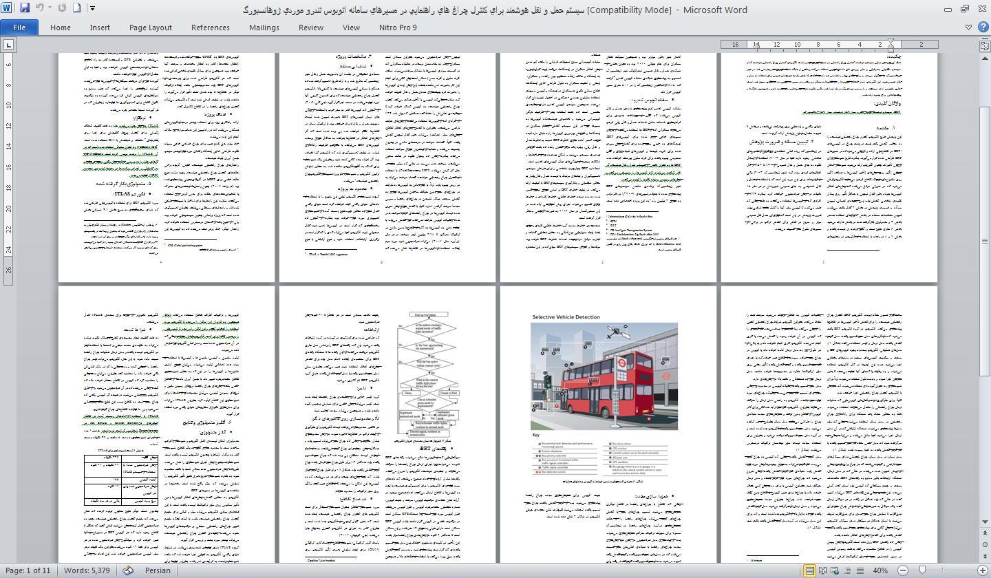This screenshot has height=578, width=991.
Task: Switch to Full Screen Reading view
Action: click(822, 570)
